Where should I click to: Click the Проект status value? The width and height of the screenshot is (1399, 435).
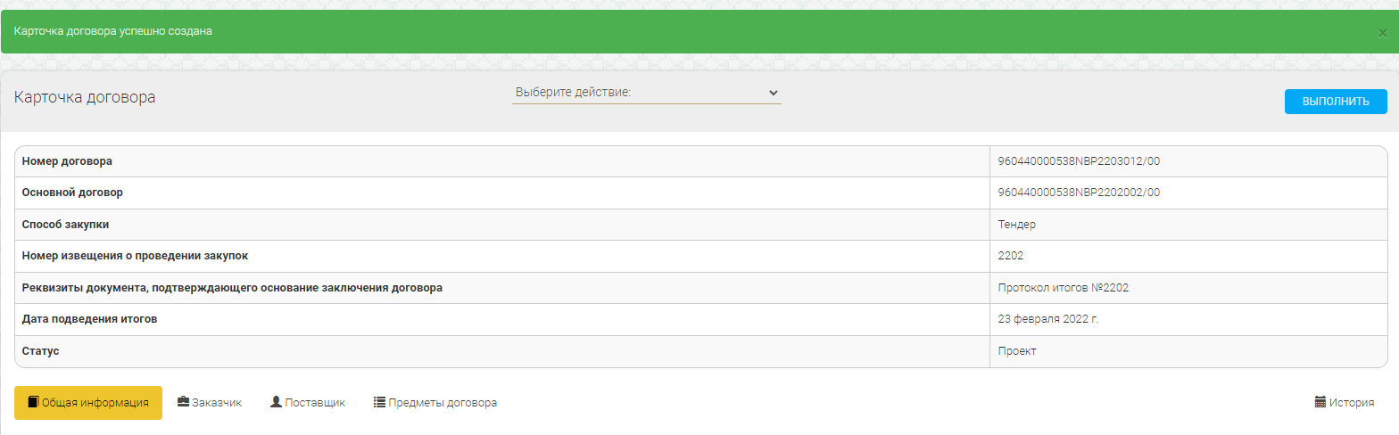[1017, 351]
